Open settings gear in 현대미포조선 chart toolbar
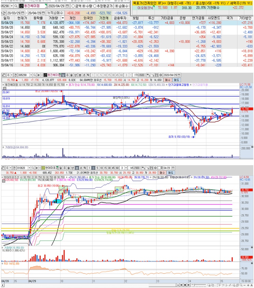This screenshot has width=254, height=288. point(155,168)
